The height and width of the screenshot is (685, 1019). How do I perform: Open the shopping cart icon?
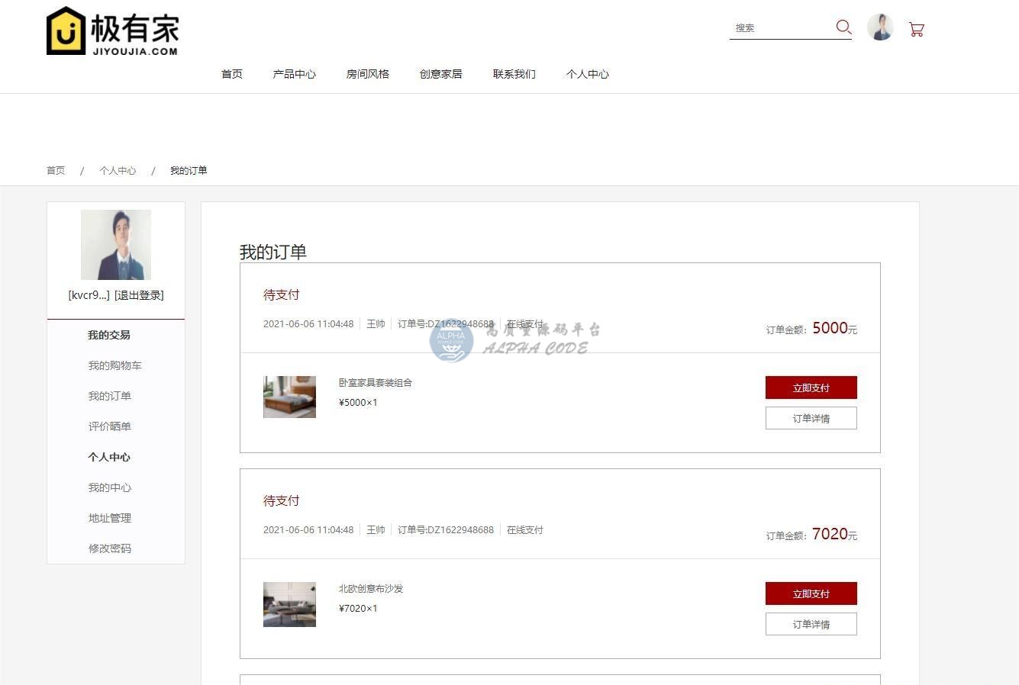point(916,29)
